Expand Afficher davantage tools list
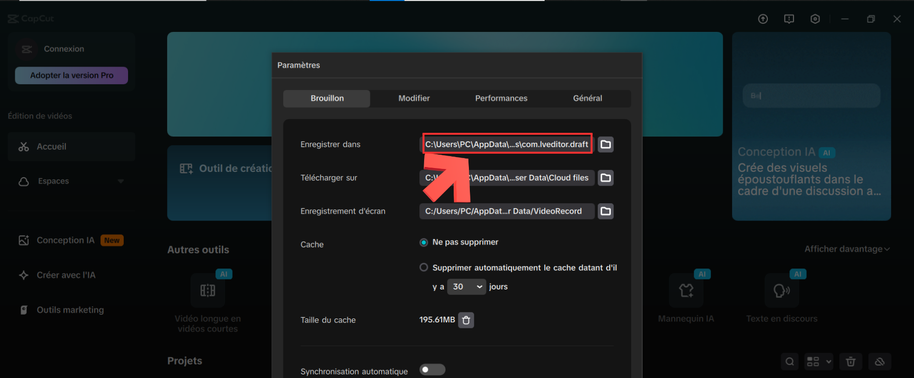 click(x=846, y=249)
